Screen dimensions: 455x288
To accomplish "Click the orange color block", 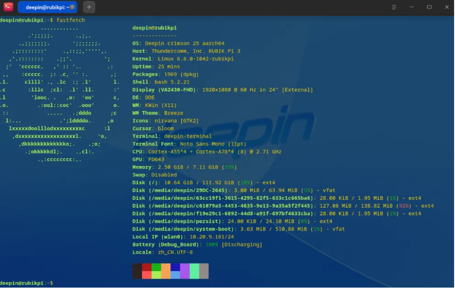I will [x=166, y=271].
